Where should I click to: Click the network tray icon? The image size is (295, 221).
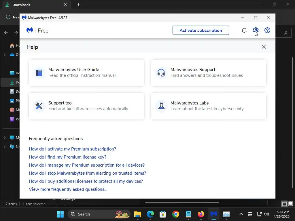(260, 214)
